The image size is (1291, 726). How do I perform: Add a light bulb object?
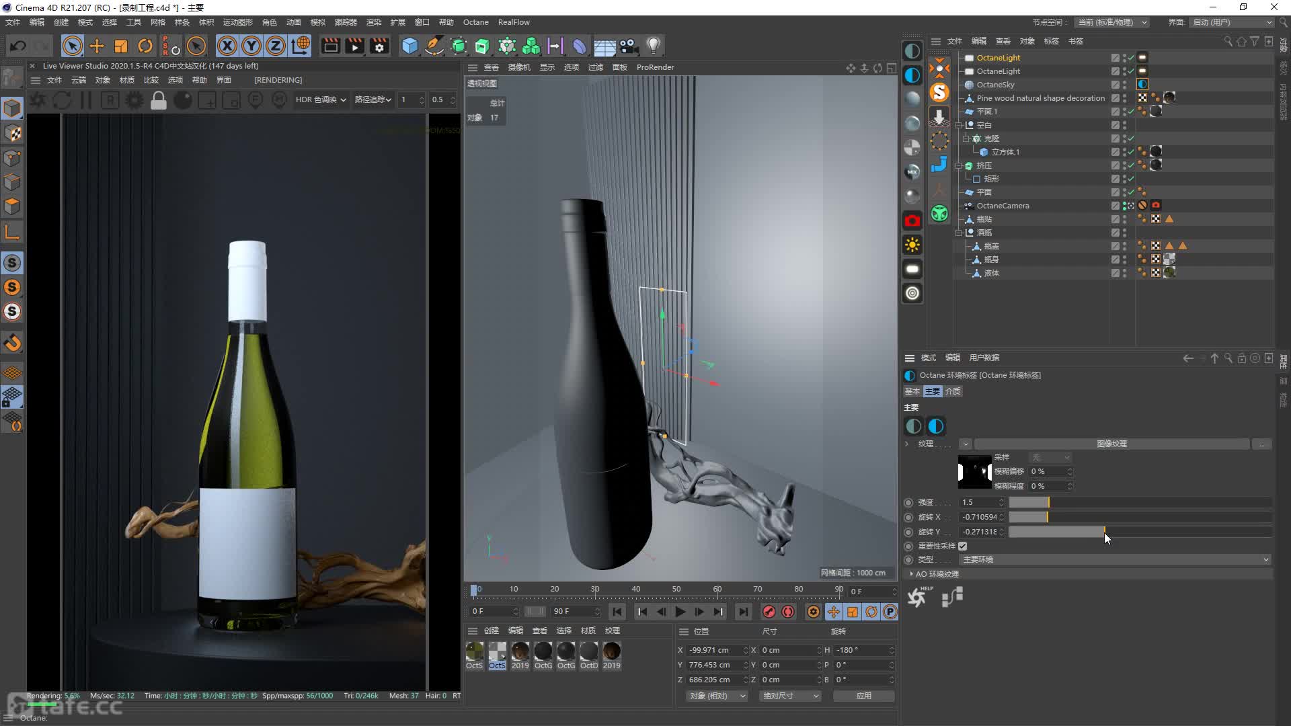pyautogui.click(x=654, y=46)
